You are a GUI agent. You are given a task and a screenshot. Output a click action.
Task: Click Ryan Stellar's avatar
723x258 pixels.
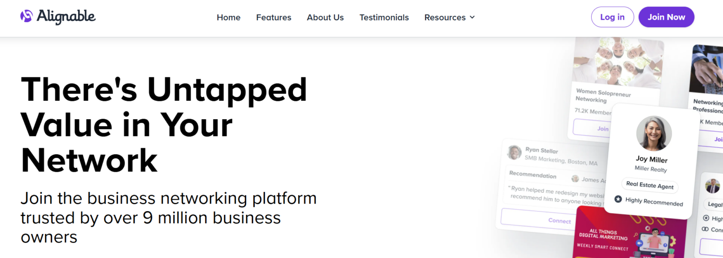pyautogui.click(x=514, y=152)
